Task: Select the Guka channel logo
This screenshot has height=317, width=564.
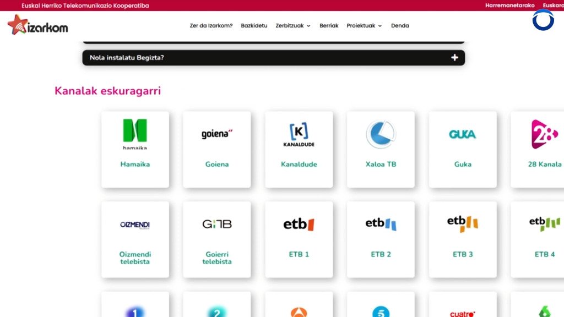Action: point(463,134)
